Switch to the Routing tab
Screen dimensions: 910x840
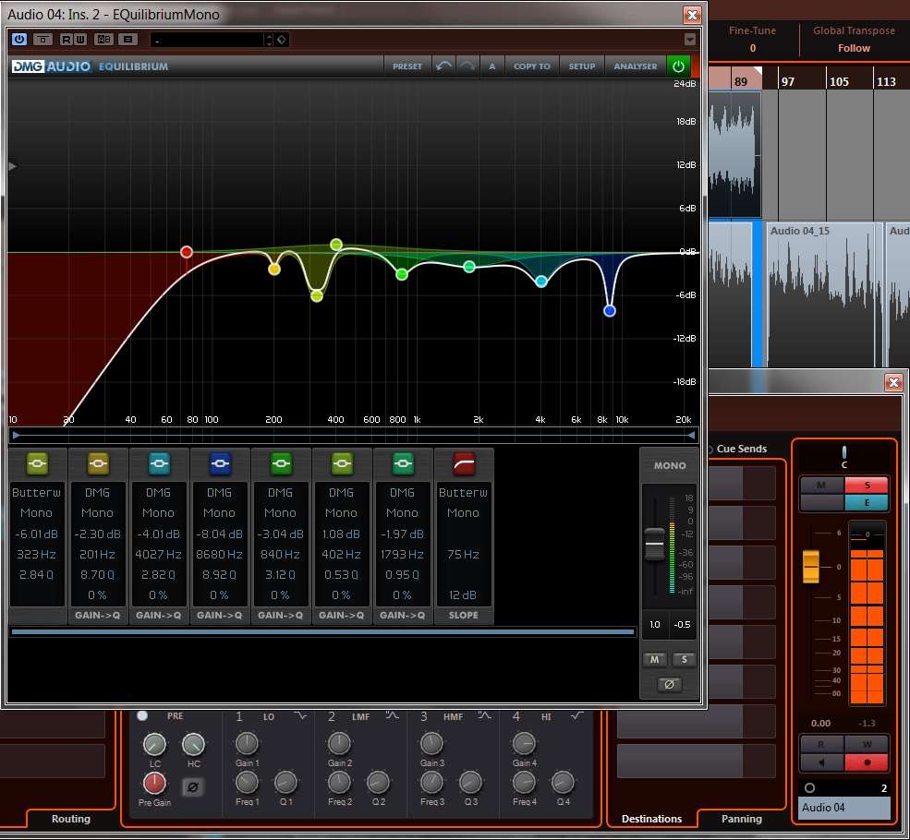tap(71, 819)
